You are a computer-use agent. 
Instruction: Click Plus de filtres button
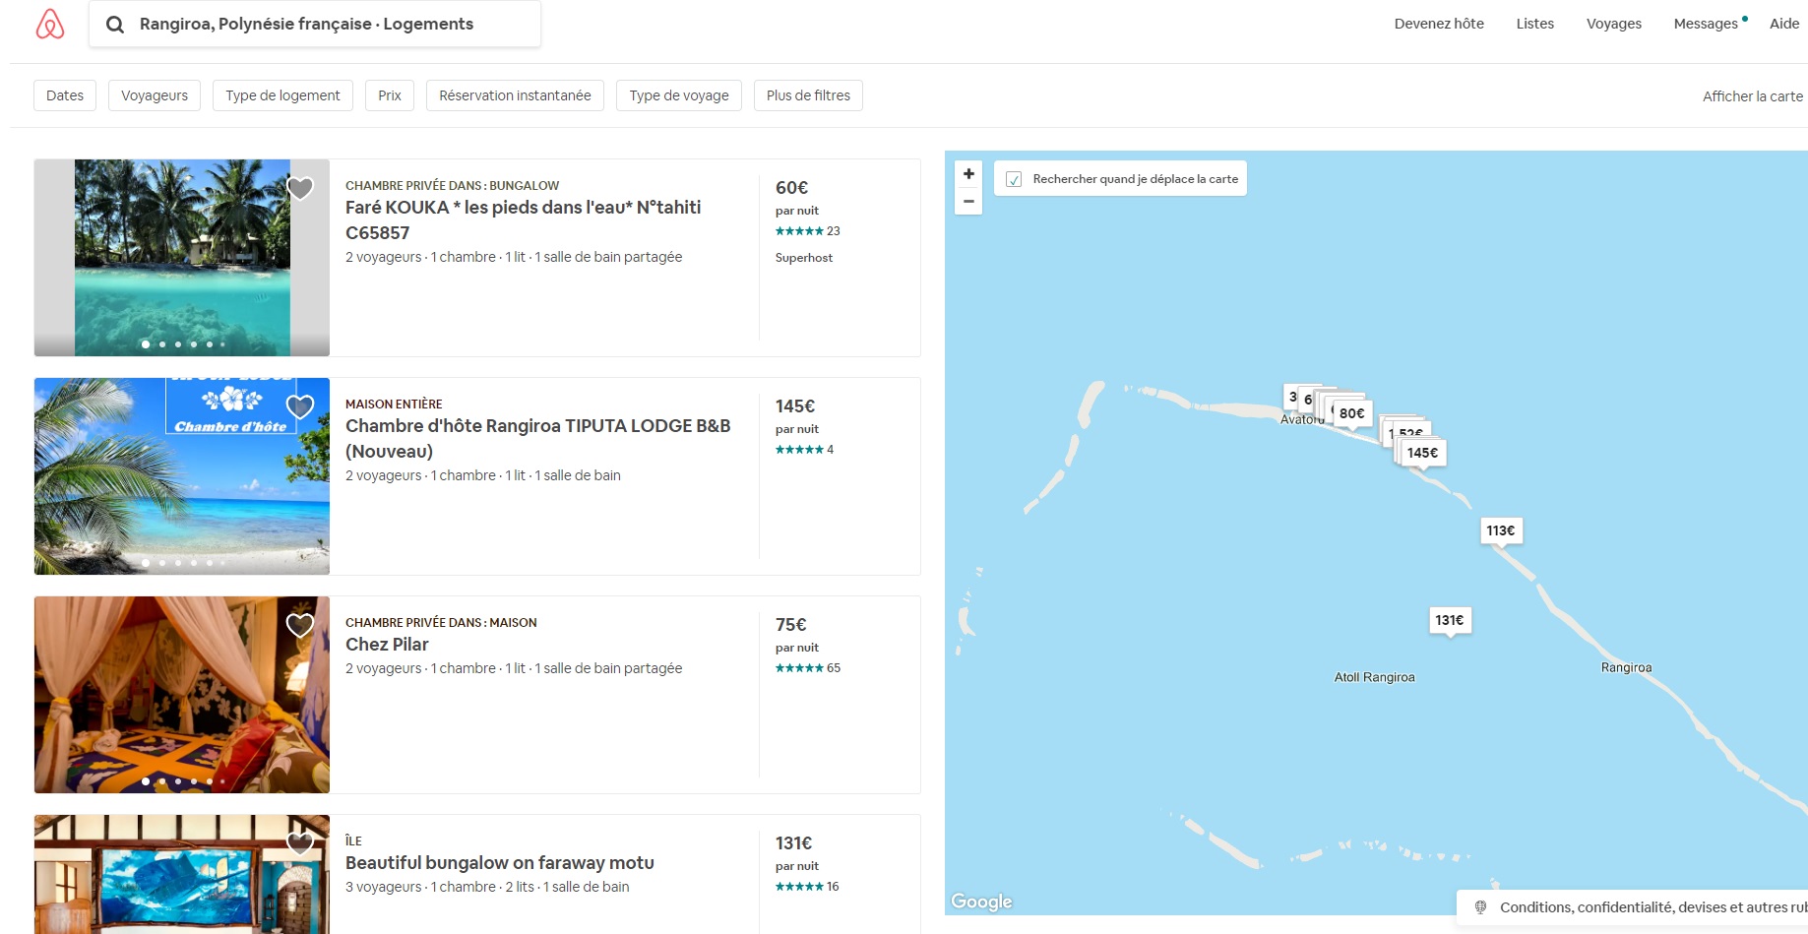[x=808, y=95]
